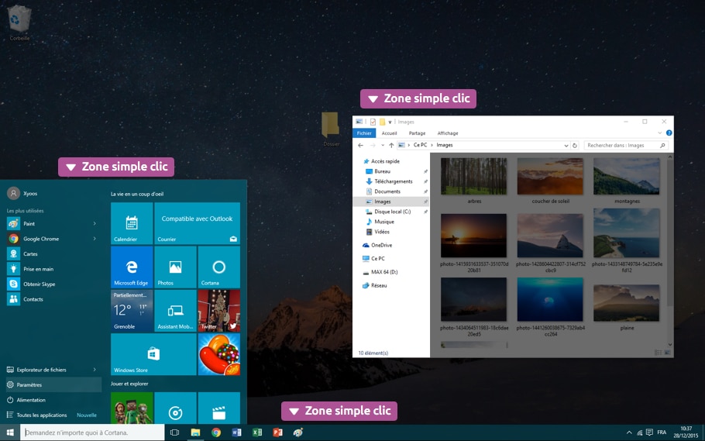Open the Windows Store tile
This screenshot has width=705, height=441.
(x=153, y=354)
